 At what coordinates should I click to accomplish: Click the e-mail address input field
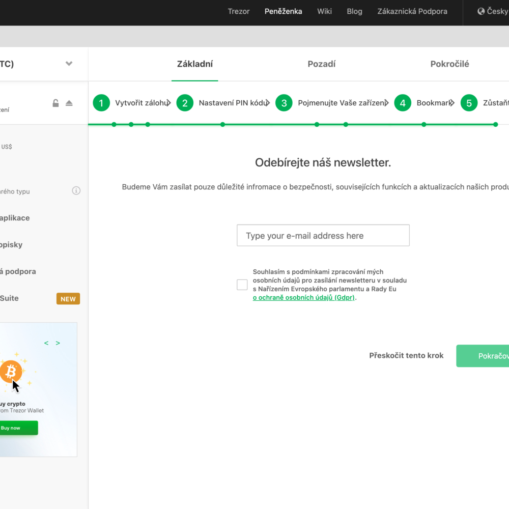pos(323,236)
